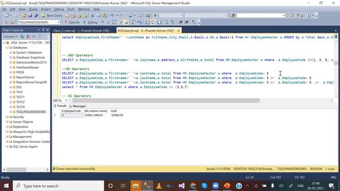This screenshot has height=191, width=340.
Task: Select the Replication folder
Action: (x=20, y=127)
